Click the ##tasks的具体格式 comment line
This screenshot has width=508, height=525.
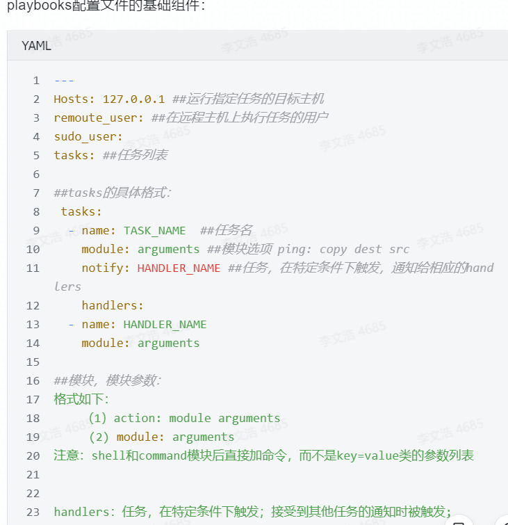[x=112, y=193]
